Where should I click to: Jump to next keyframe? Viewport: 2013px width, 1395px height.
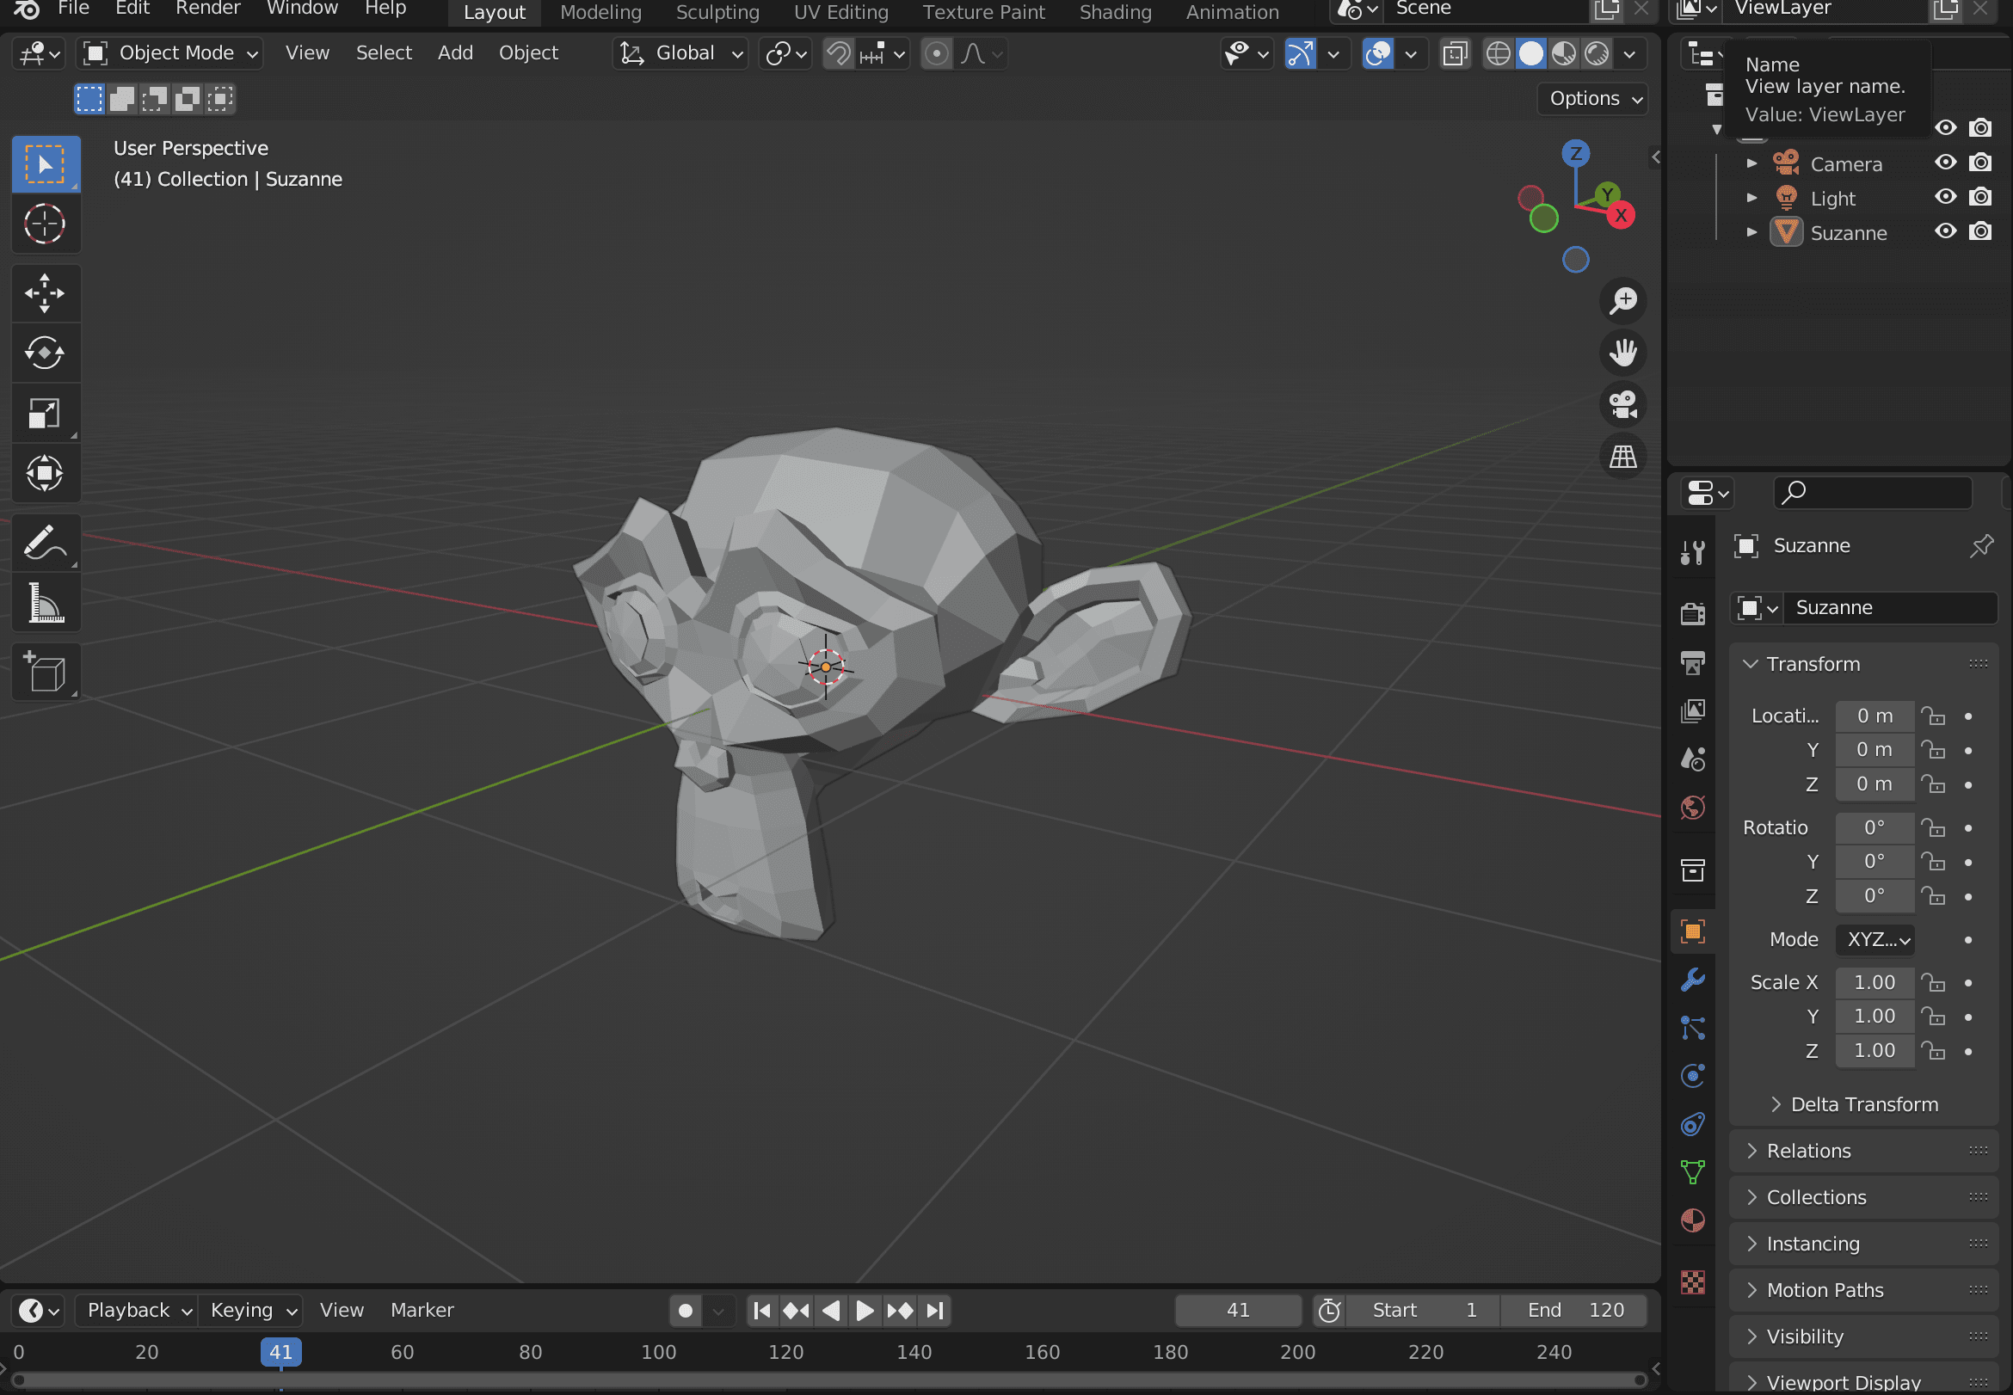coord(901,1310)
